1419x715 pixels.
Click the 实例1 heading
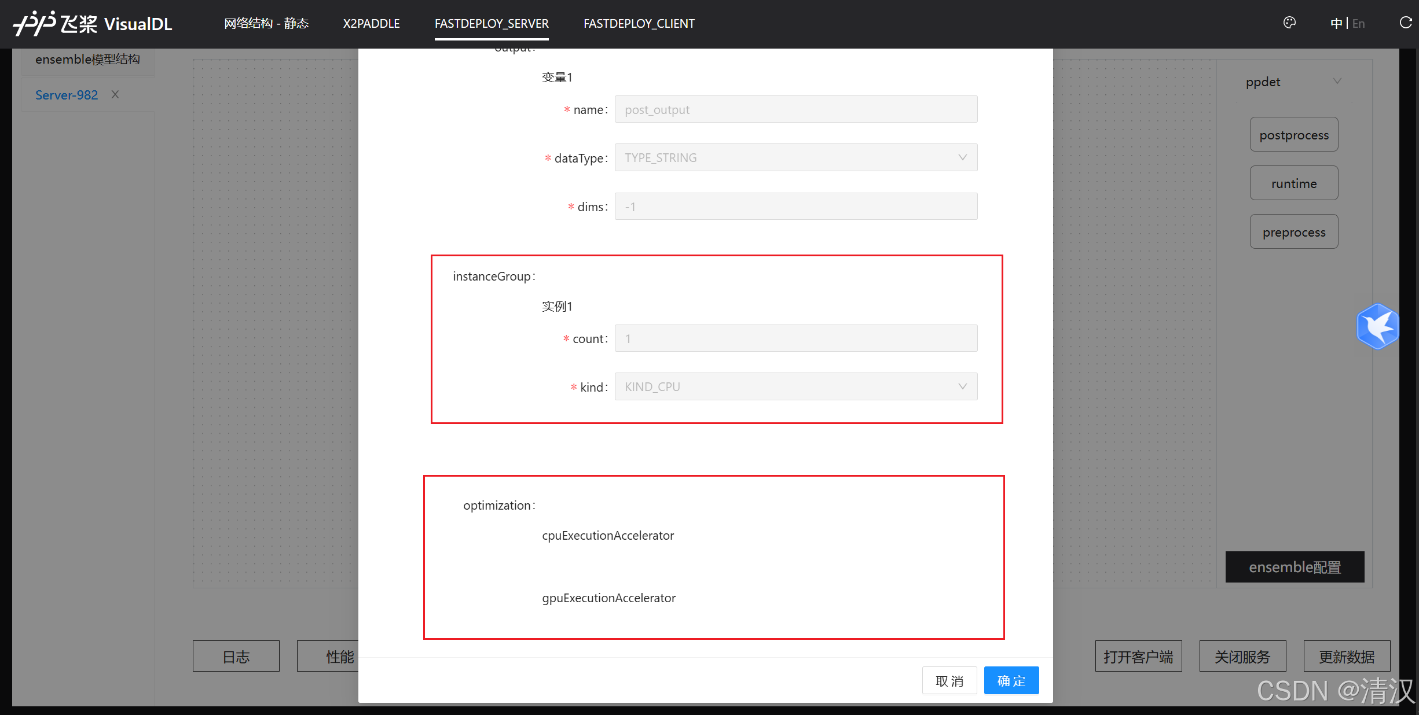pyautogui.click(x=557, y=306)
